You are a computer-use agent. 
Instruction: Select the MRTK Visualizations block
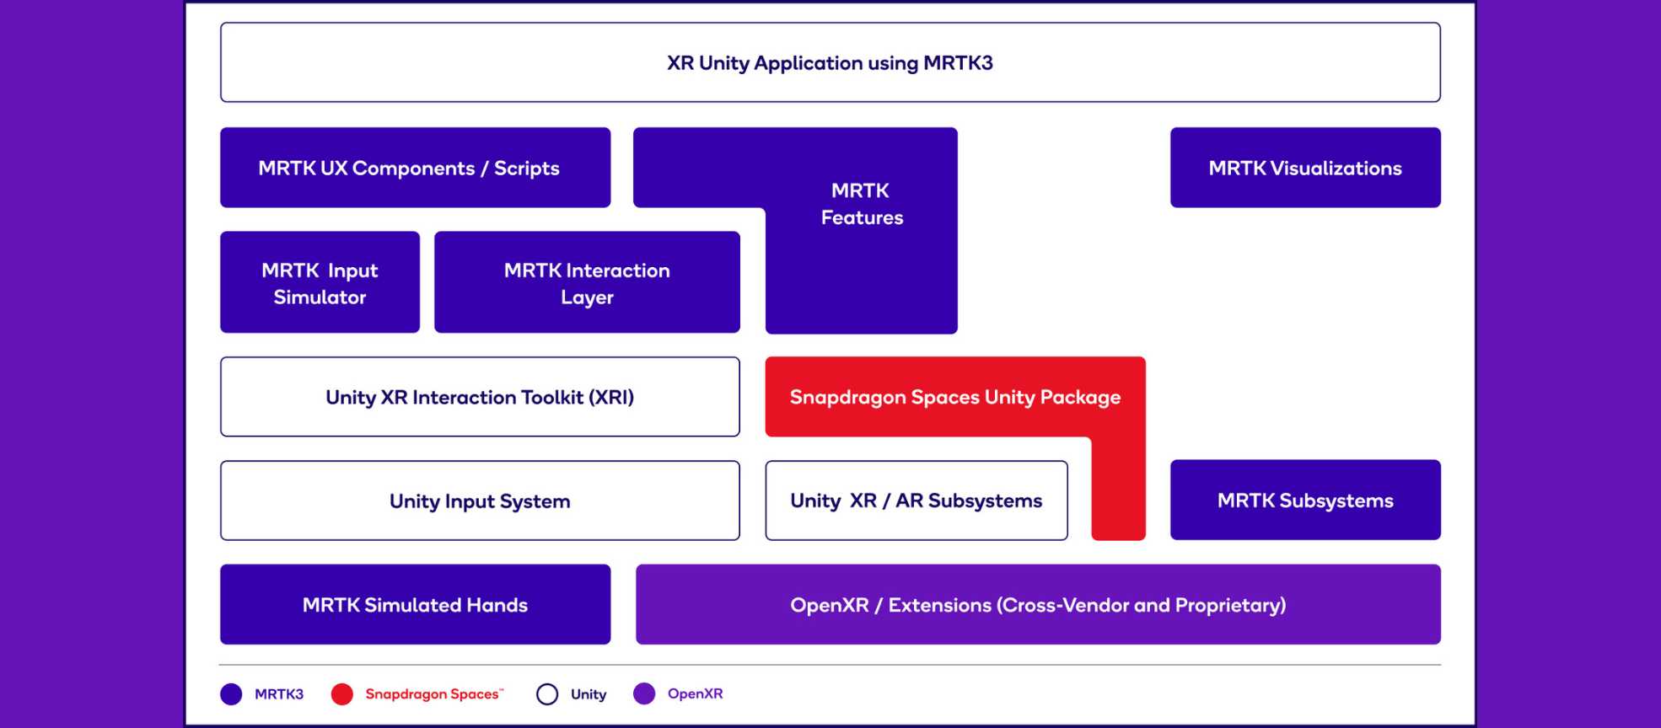tap(1305, 168)
